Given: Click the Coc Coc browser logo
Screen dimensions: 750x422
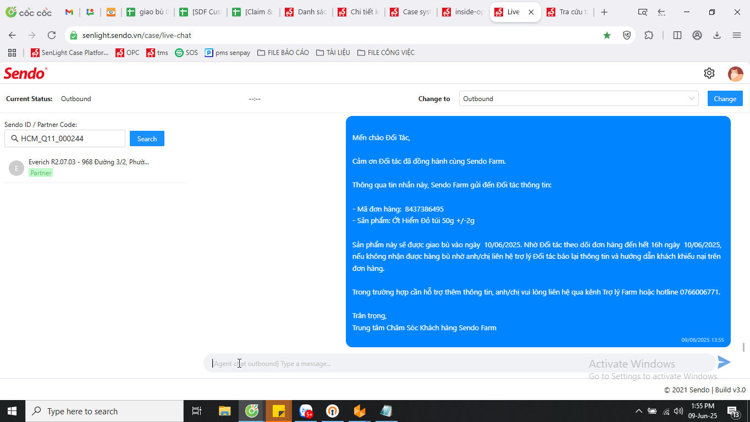Looking at the screenshot, I should [x=29, y=12].
